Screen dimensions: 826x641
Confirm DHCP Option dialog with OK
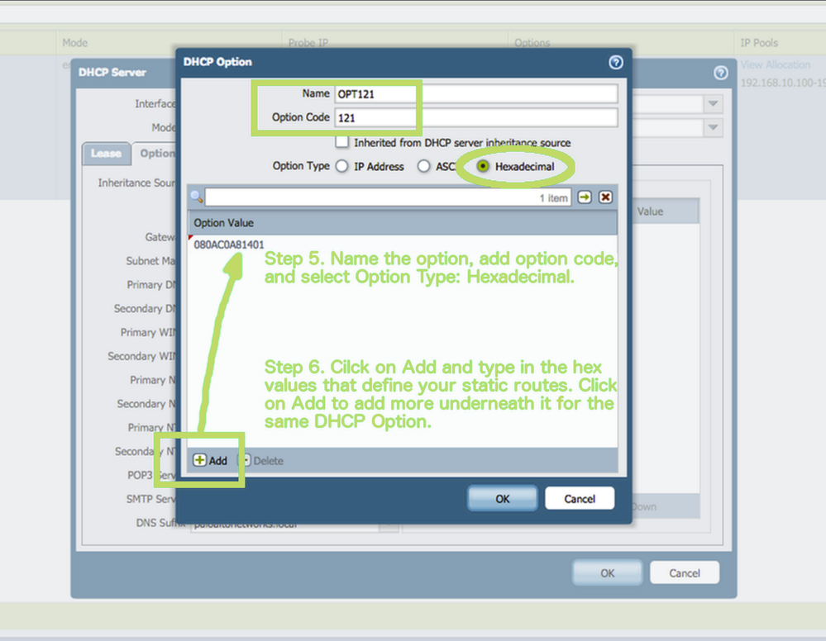(x=502, y=498)
